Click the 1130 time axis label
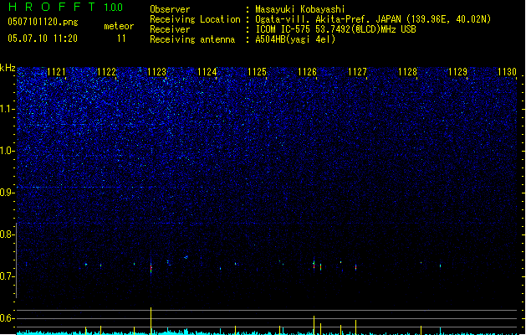This screenshot has width=526, height=335. (507, 72)
